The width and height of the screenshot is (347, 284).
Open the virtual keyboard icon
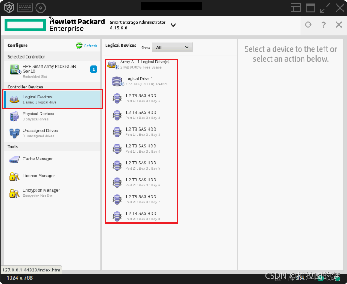coord(25,8)
